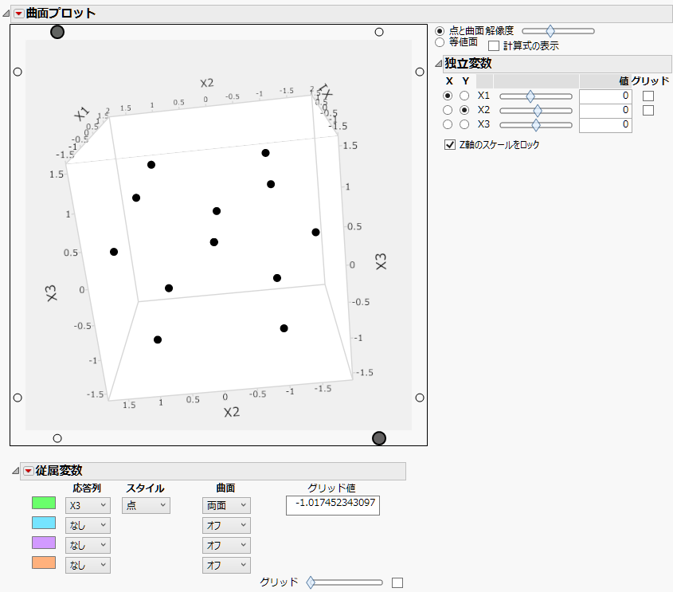Image resolution: width=673 pixels, height=592 pixels.
Task: Collapse the 曲面プロット panel disclosure triangle
Action: [6, 13]
